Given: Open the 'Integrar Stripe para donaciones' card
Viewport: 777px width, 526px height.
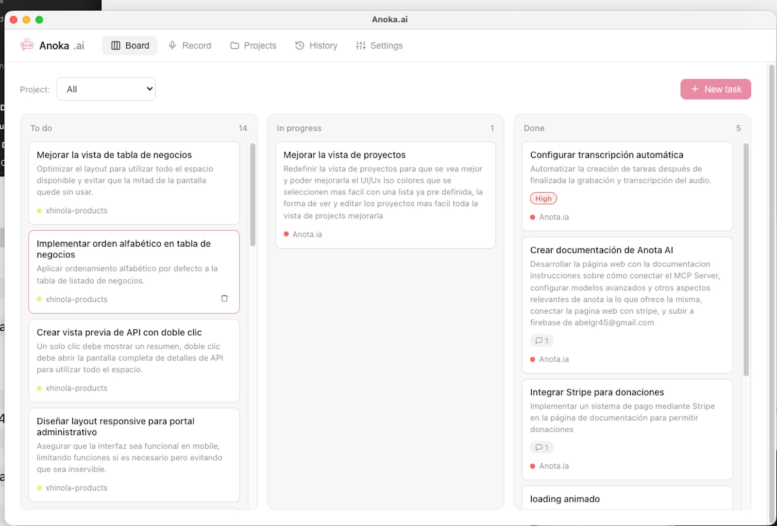Looking at the screenshot, I should point(627,429).
